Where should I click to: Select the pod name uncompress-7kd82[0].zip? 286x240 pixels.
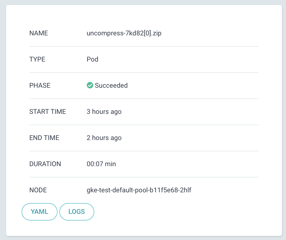click(x=124, y=33)
